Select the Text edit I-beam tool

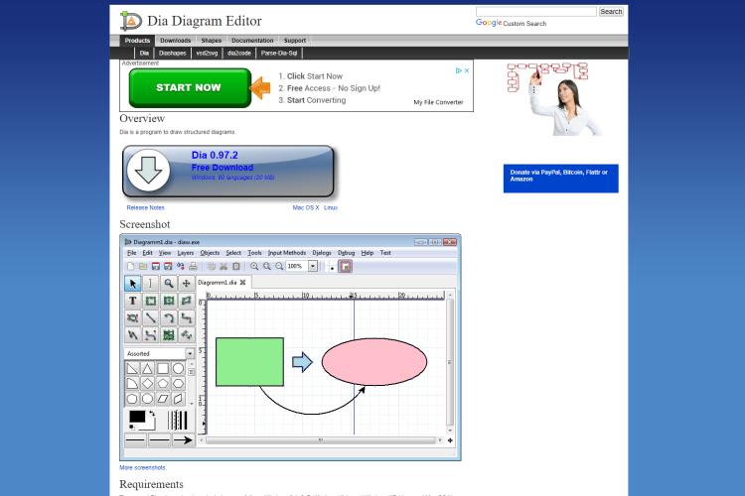150,284
